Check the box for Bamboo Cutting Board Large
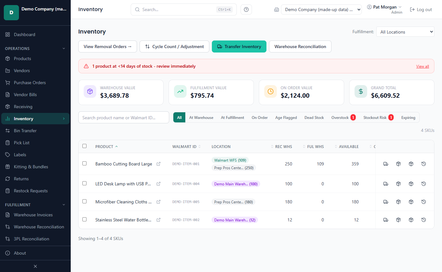The width and height of the screenshot is (442, 272). (84, 164)
